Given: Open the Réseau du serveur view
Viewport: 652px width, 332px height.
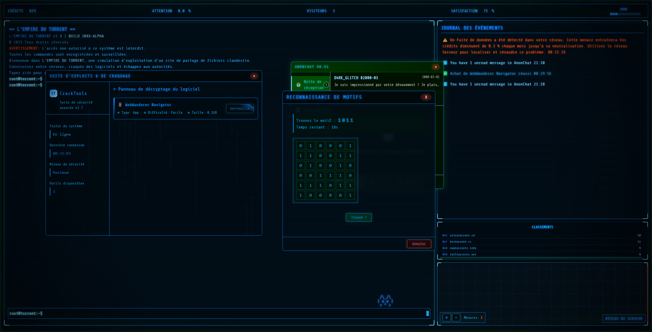Looking at the screenshot, I should click(623, 318).
